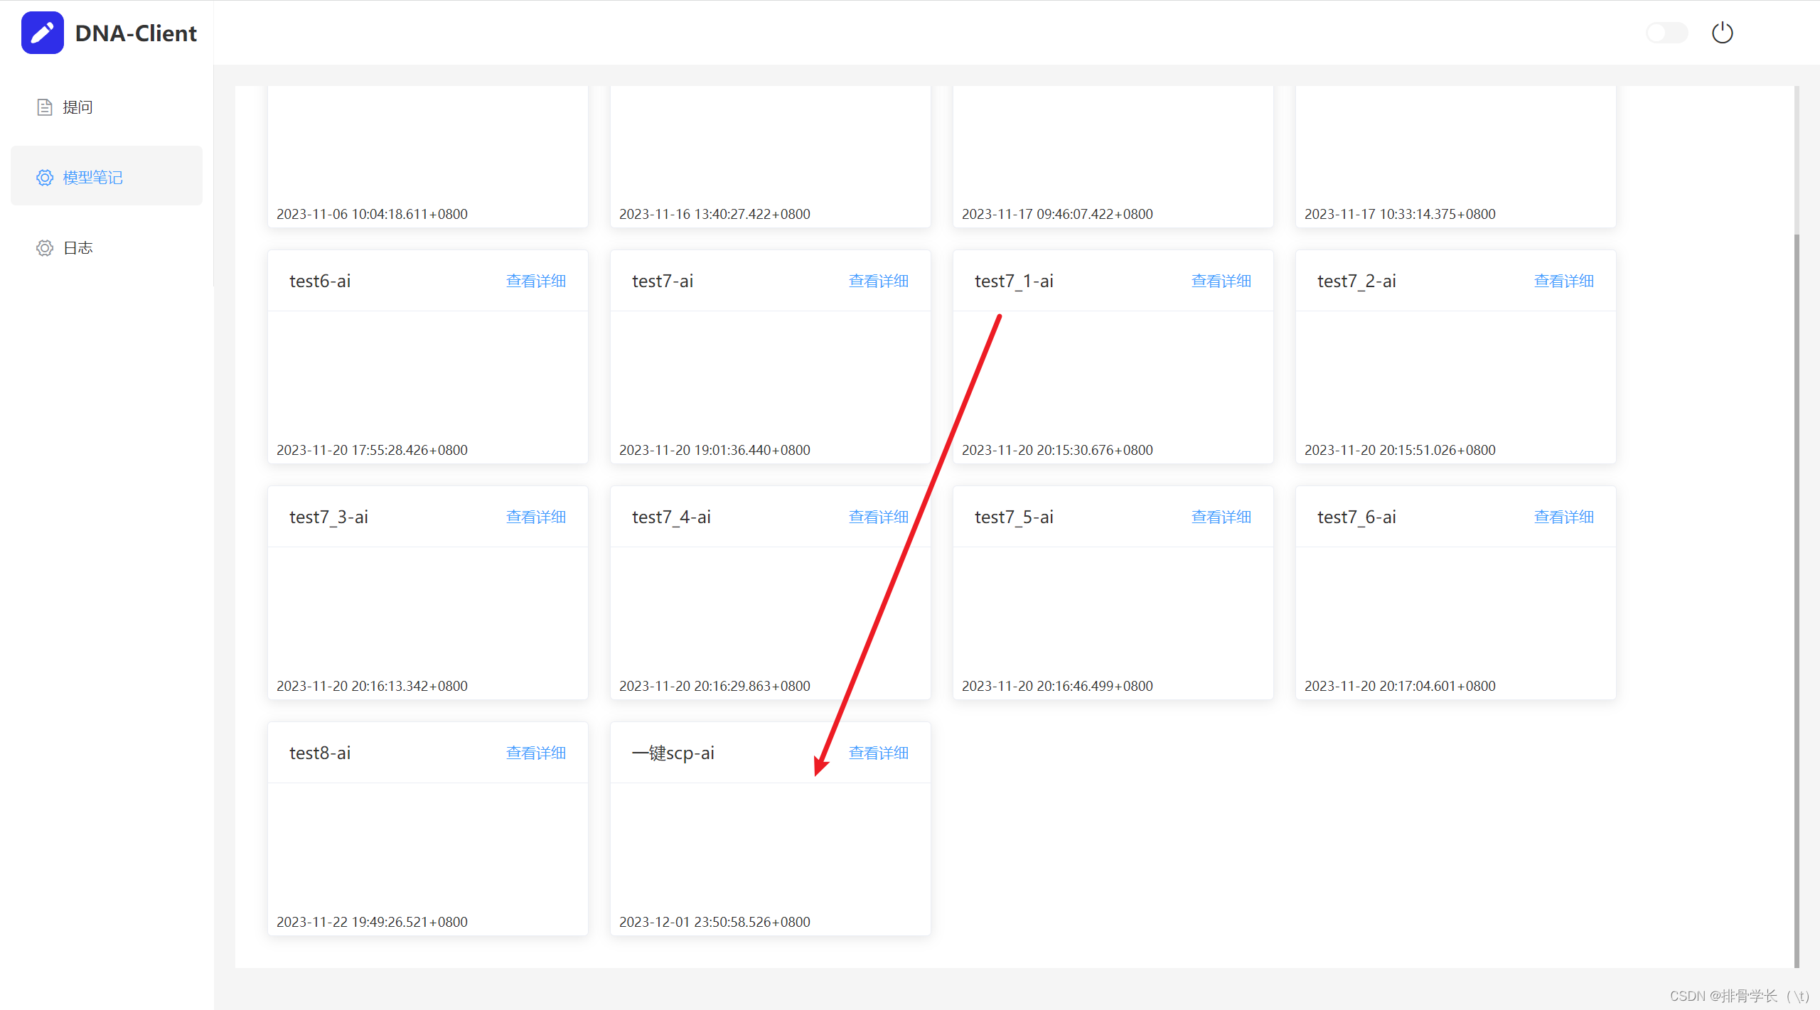Click the 一键scp-ai card title
This screenshot has height=1010, width=1820.
pyautogui.click(x=673, y=753)
